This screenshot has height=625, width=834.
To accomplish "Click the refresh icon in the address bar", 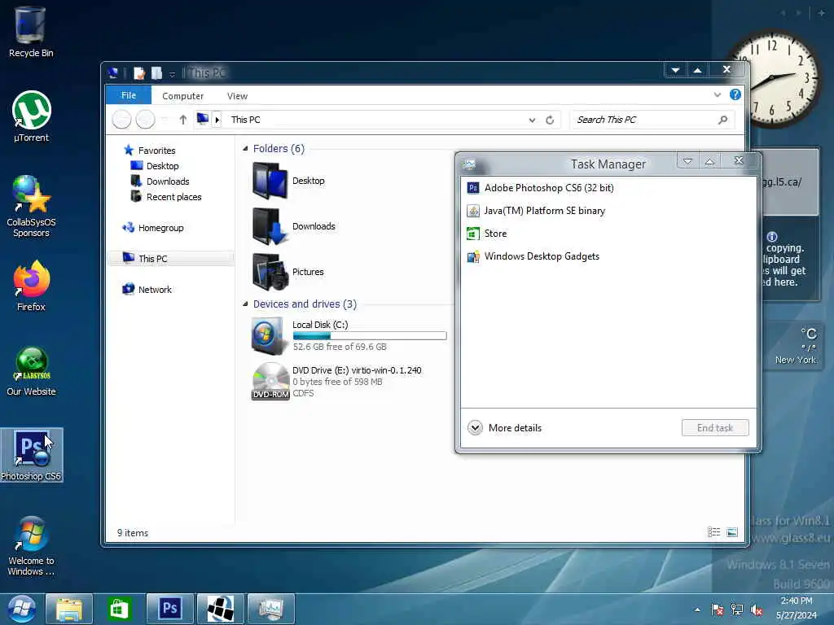I will click(550, 120).
